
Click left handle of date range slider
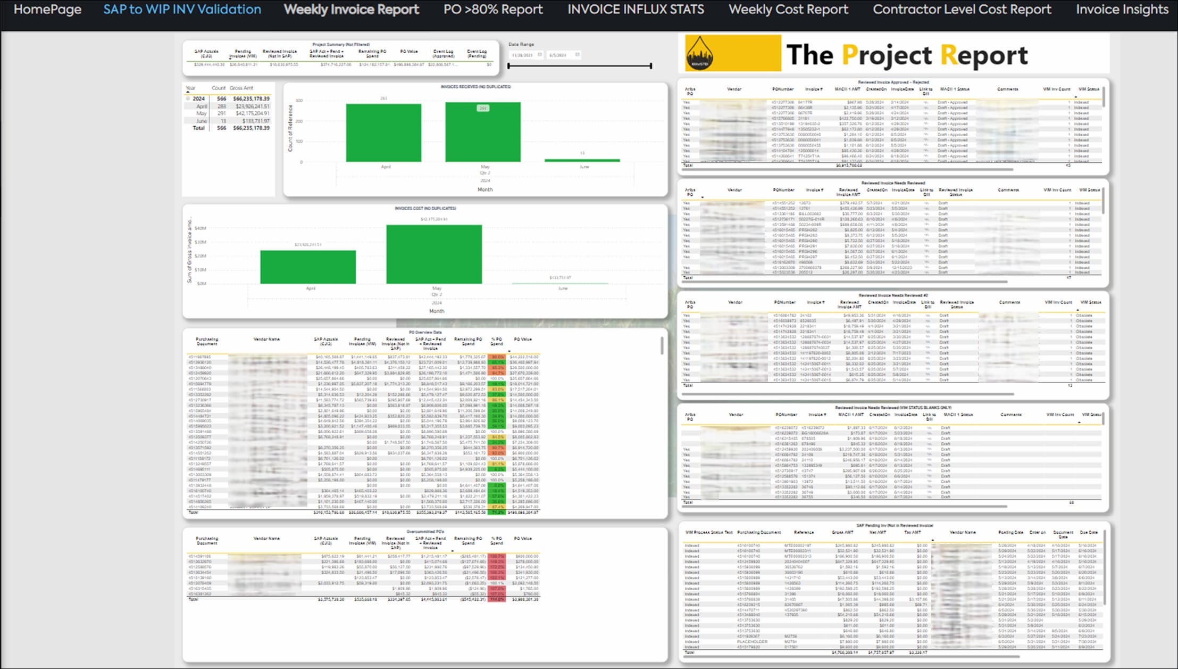coord(508,66)
